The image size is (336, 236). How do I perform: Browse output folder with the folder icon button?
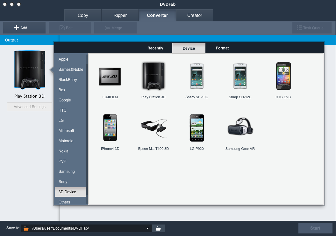[x=158, y=228]
